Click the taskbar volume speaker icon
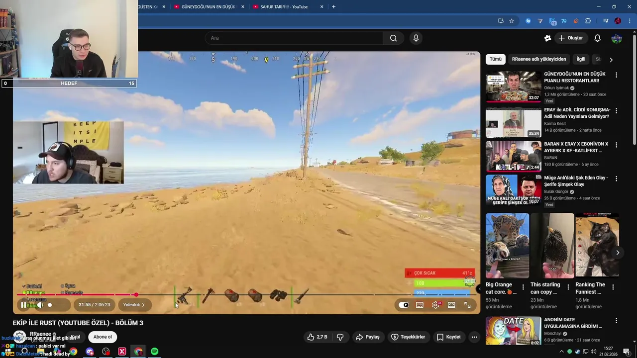637x358 pixels. 593,352
